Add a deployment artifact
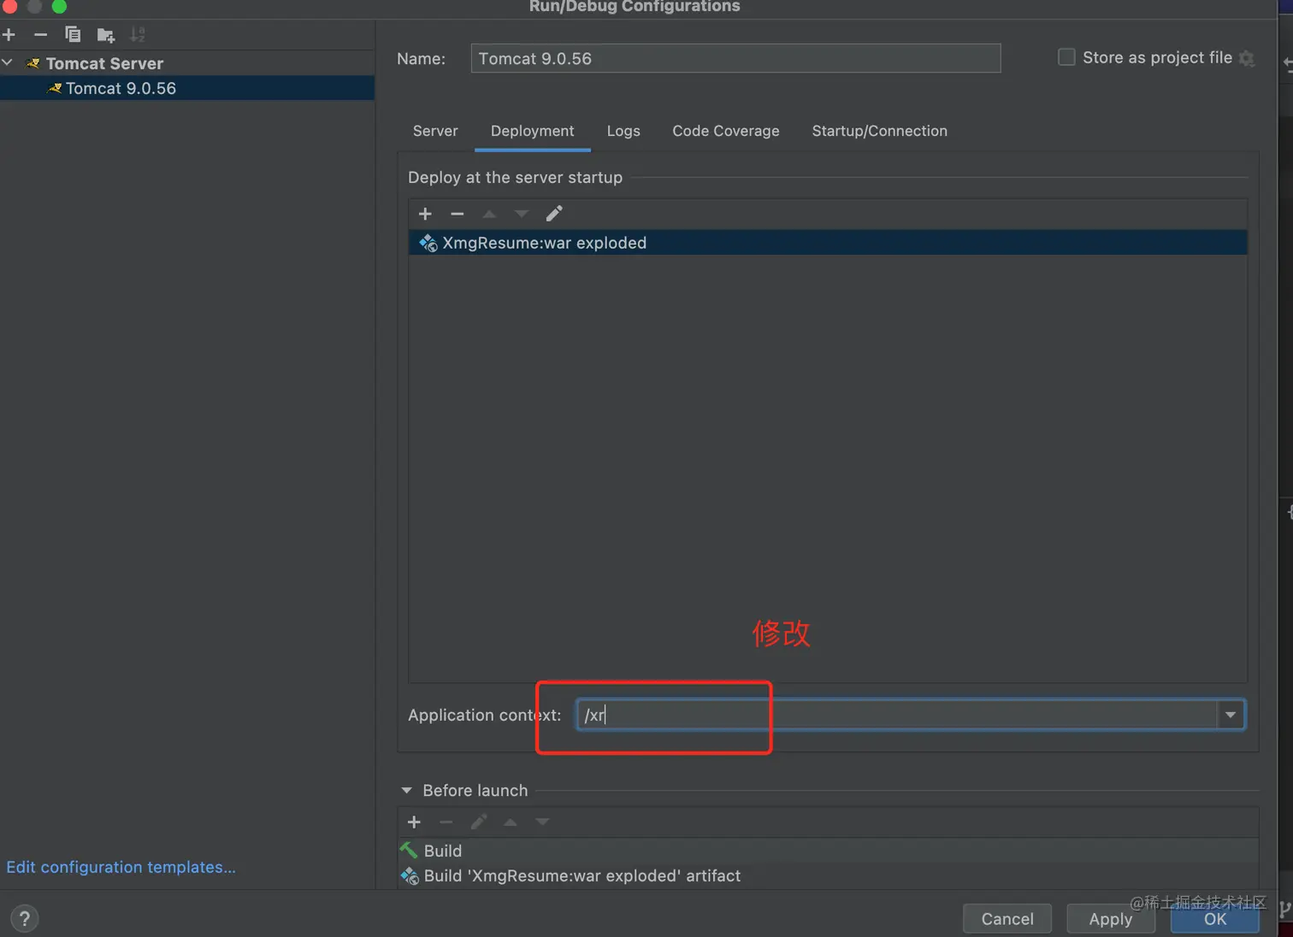 pos(425,214)
